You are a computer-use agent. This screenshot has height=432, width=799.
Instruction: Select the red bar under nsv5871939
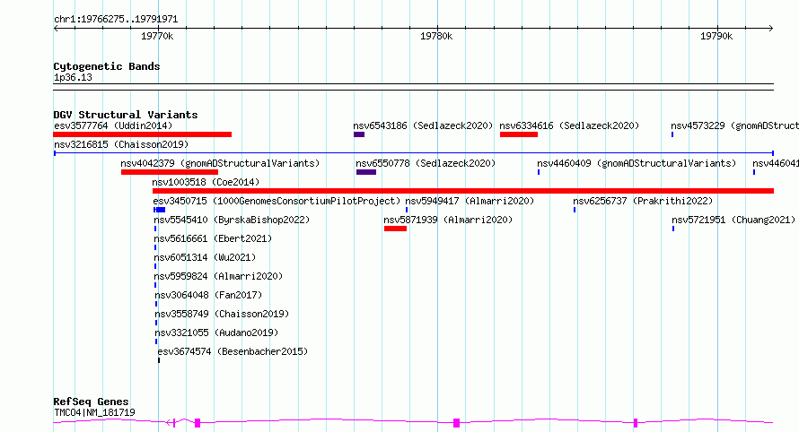[x=395, y=229]
